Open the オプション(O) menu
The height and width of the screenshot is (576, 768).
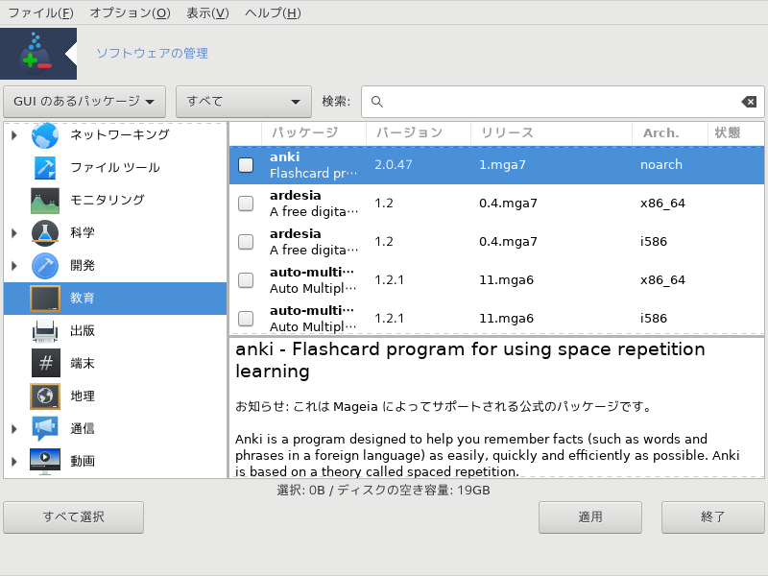coord(130,12)
